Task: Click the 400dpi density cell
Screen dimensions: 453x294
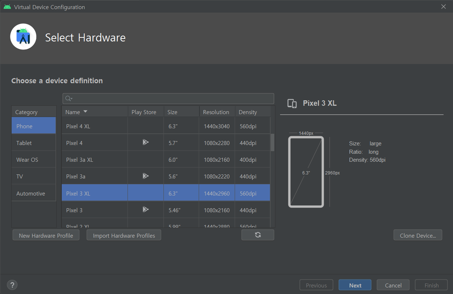Action: pyautogui.click(x=252, y=160)
